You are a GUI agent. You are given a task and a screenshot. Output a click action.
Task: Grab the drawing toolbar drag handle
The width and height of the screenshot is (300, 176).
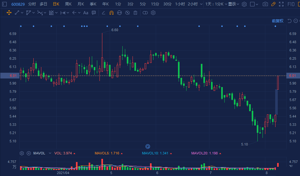(x=3, y=13)
